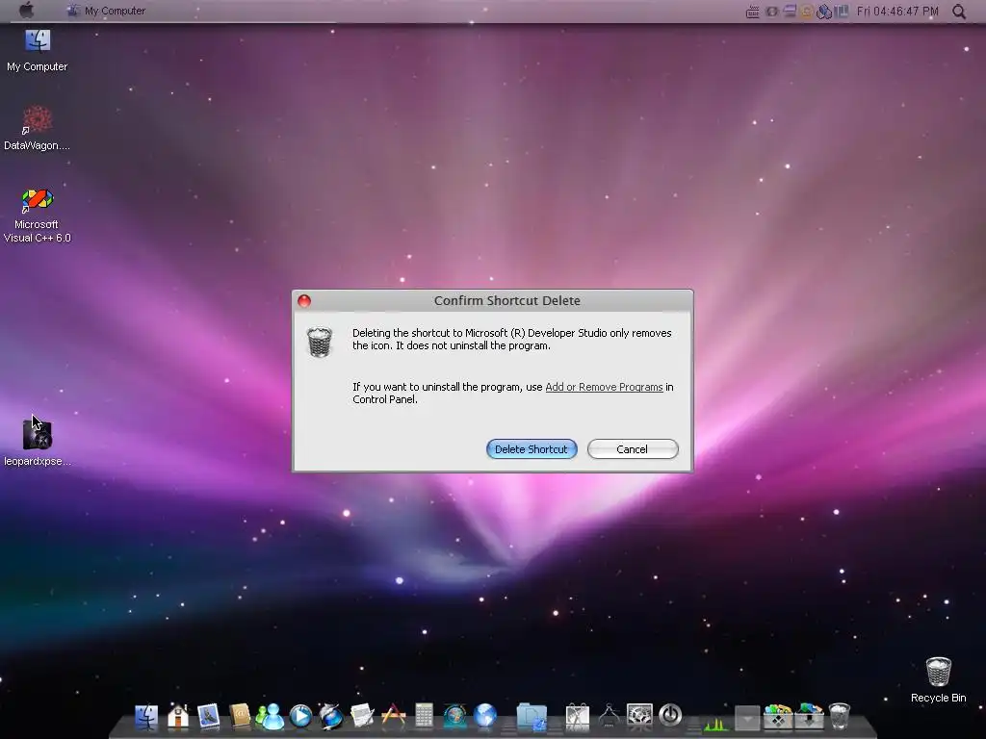Image resolution: width=986 pixels, height=739 pixels.
Task: Open the Trash icon in the dock
Action: click(840, 716)
